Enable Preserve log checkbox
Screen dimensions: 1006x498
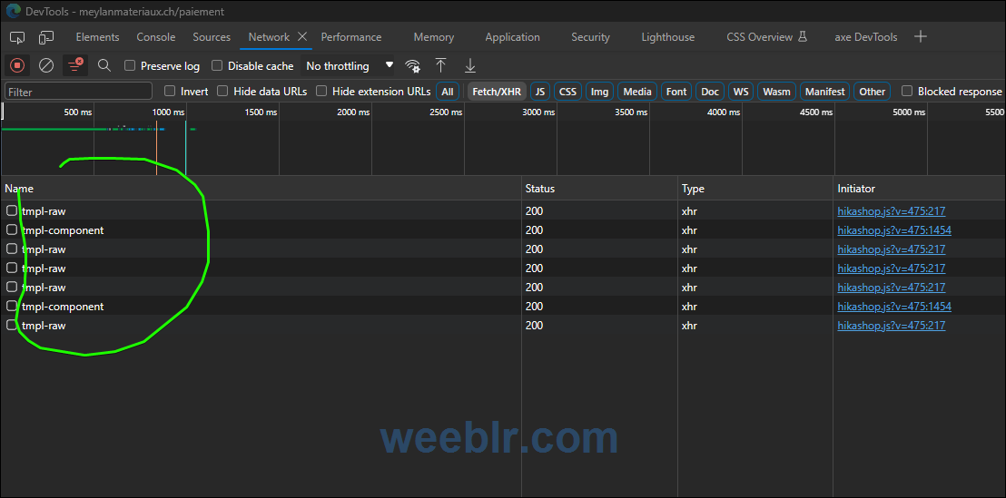pos(130,65)
